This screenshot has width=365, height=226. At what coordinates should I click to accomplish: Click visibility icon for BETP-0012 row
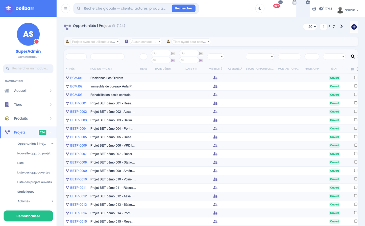215,196
